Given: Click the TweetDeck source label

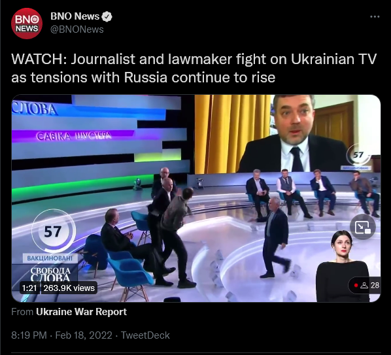Looking at the screenshot, I should click(145, 335).
